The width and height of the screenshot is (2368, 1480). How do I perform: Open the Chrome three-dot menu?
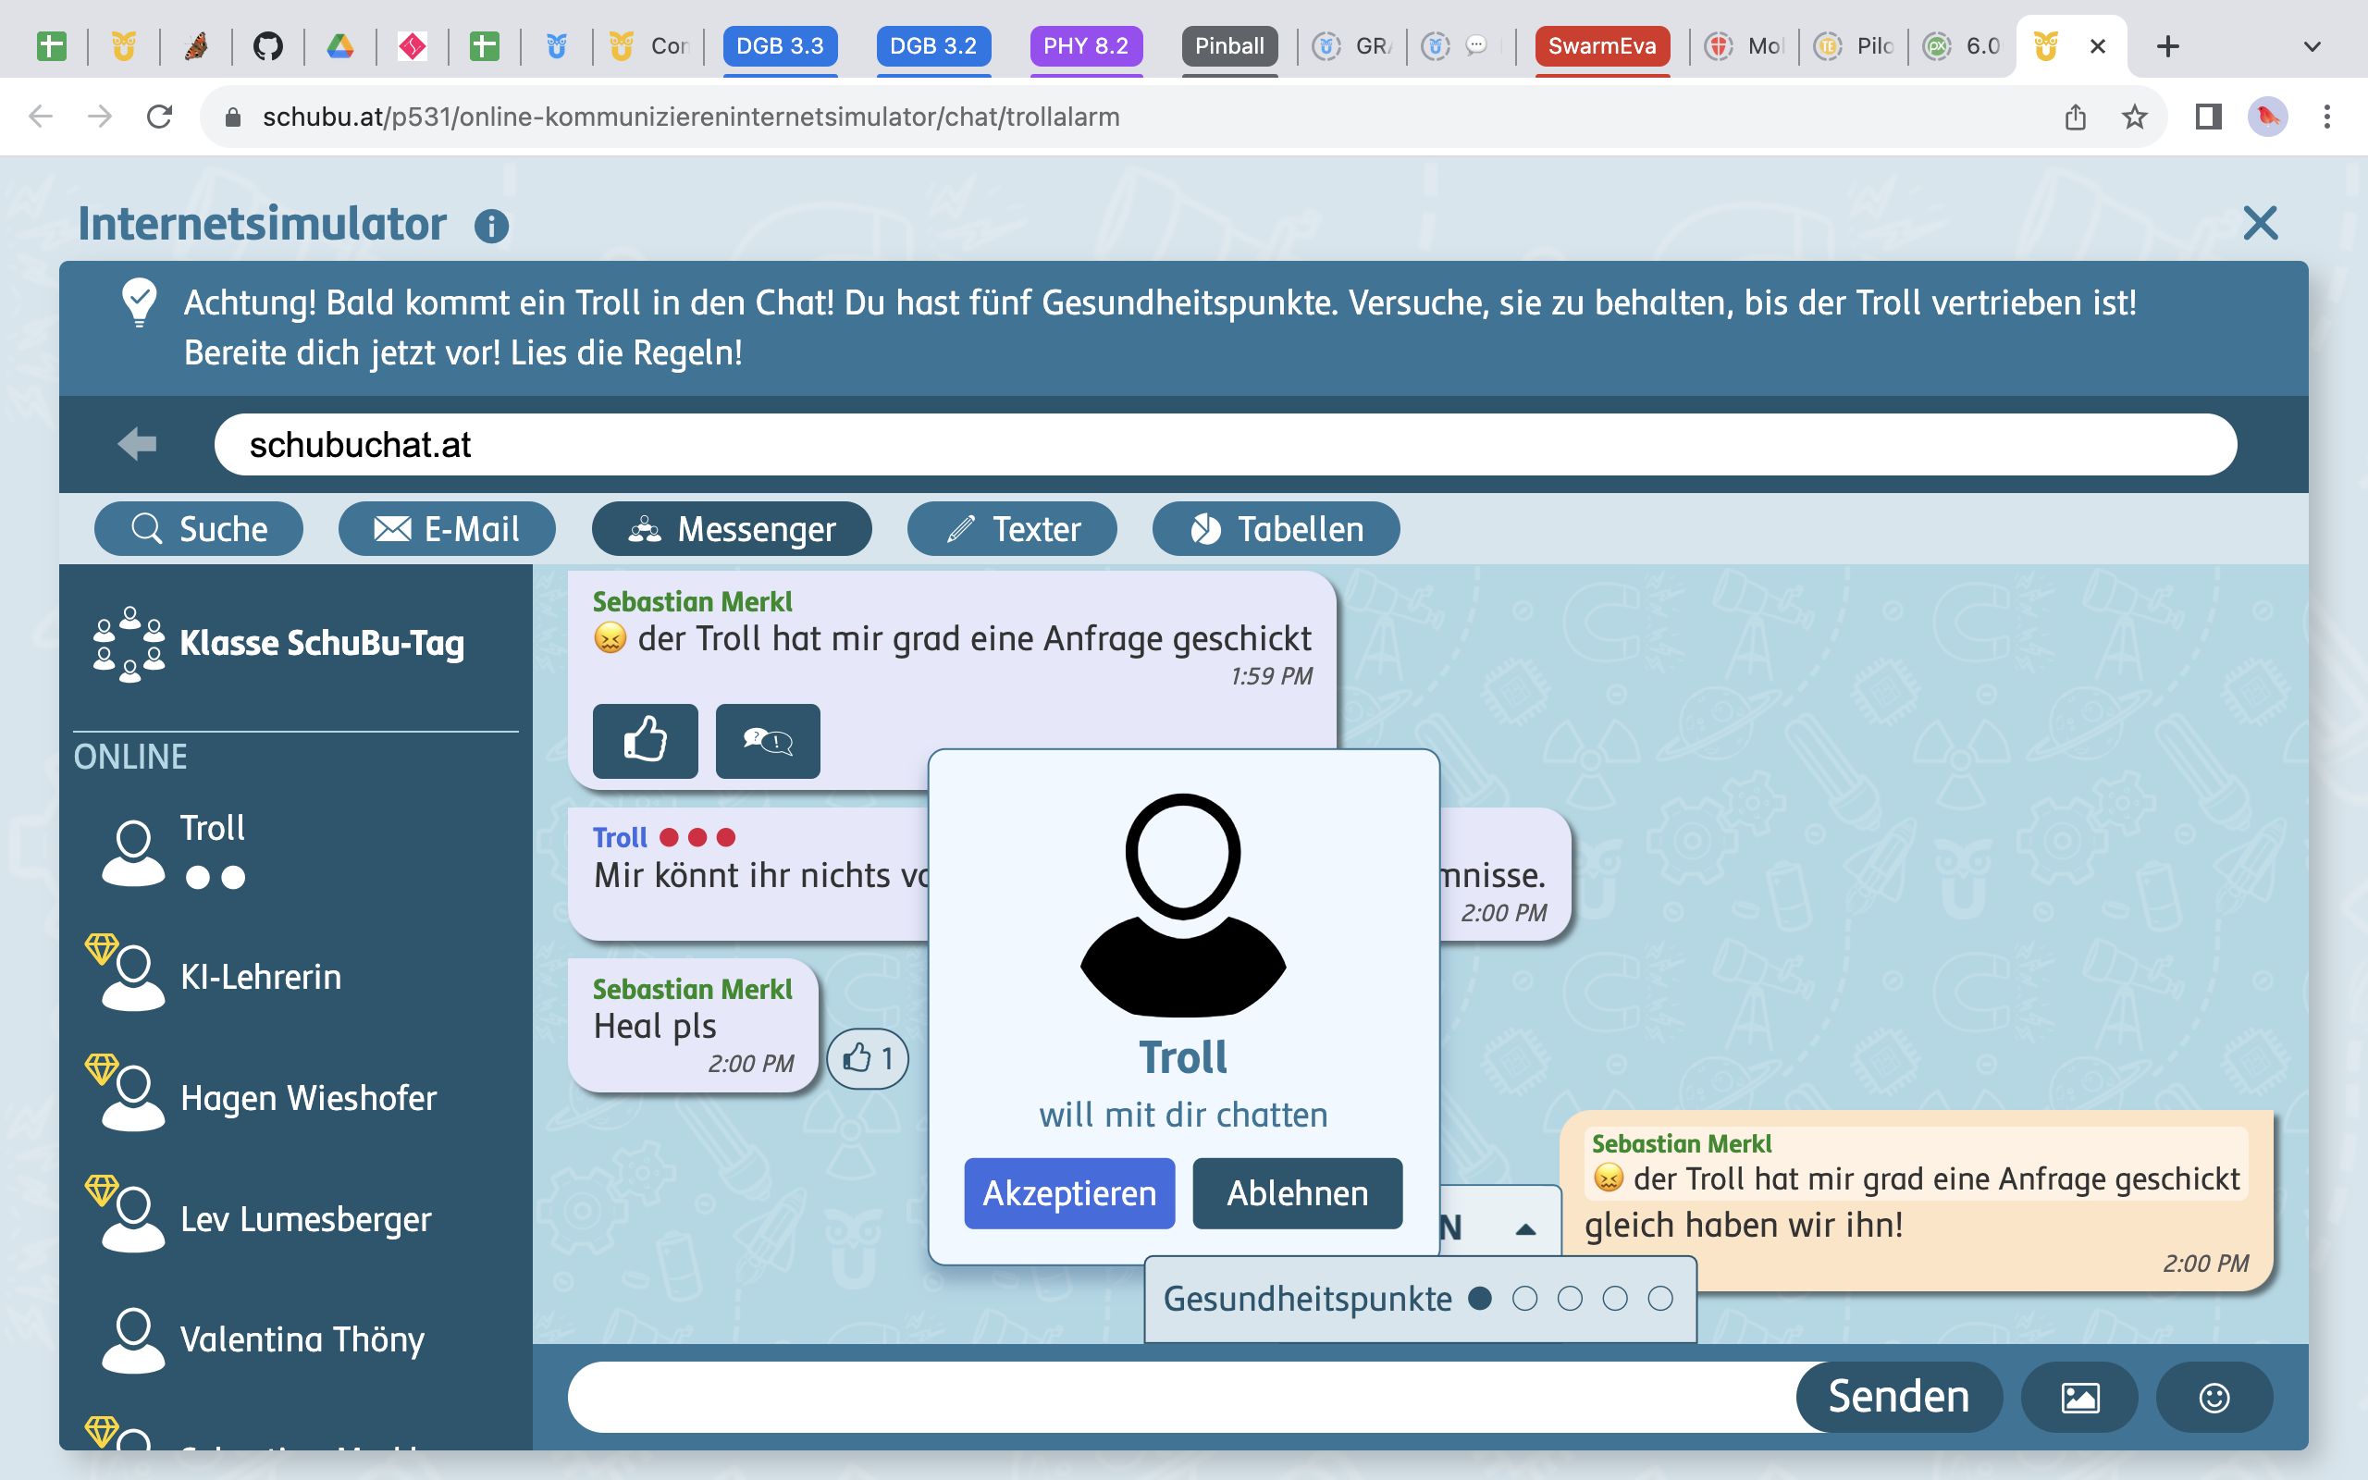point(2327,117)
